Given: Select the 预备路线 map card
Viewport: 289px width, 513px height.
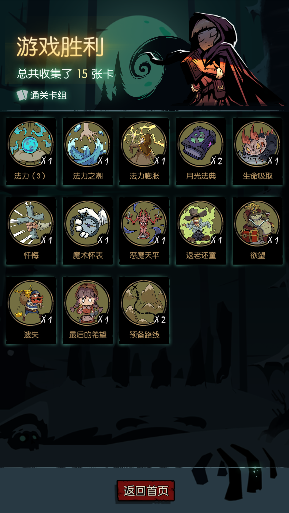Looking at the screenshot, I should tap(144, 310).
